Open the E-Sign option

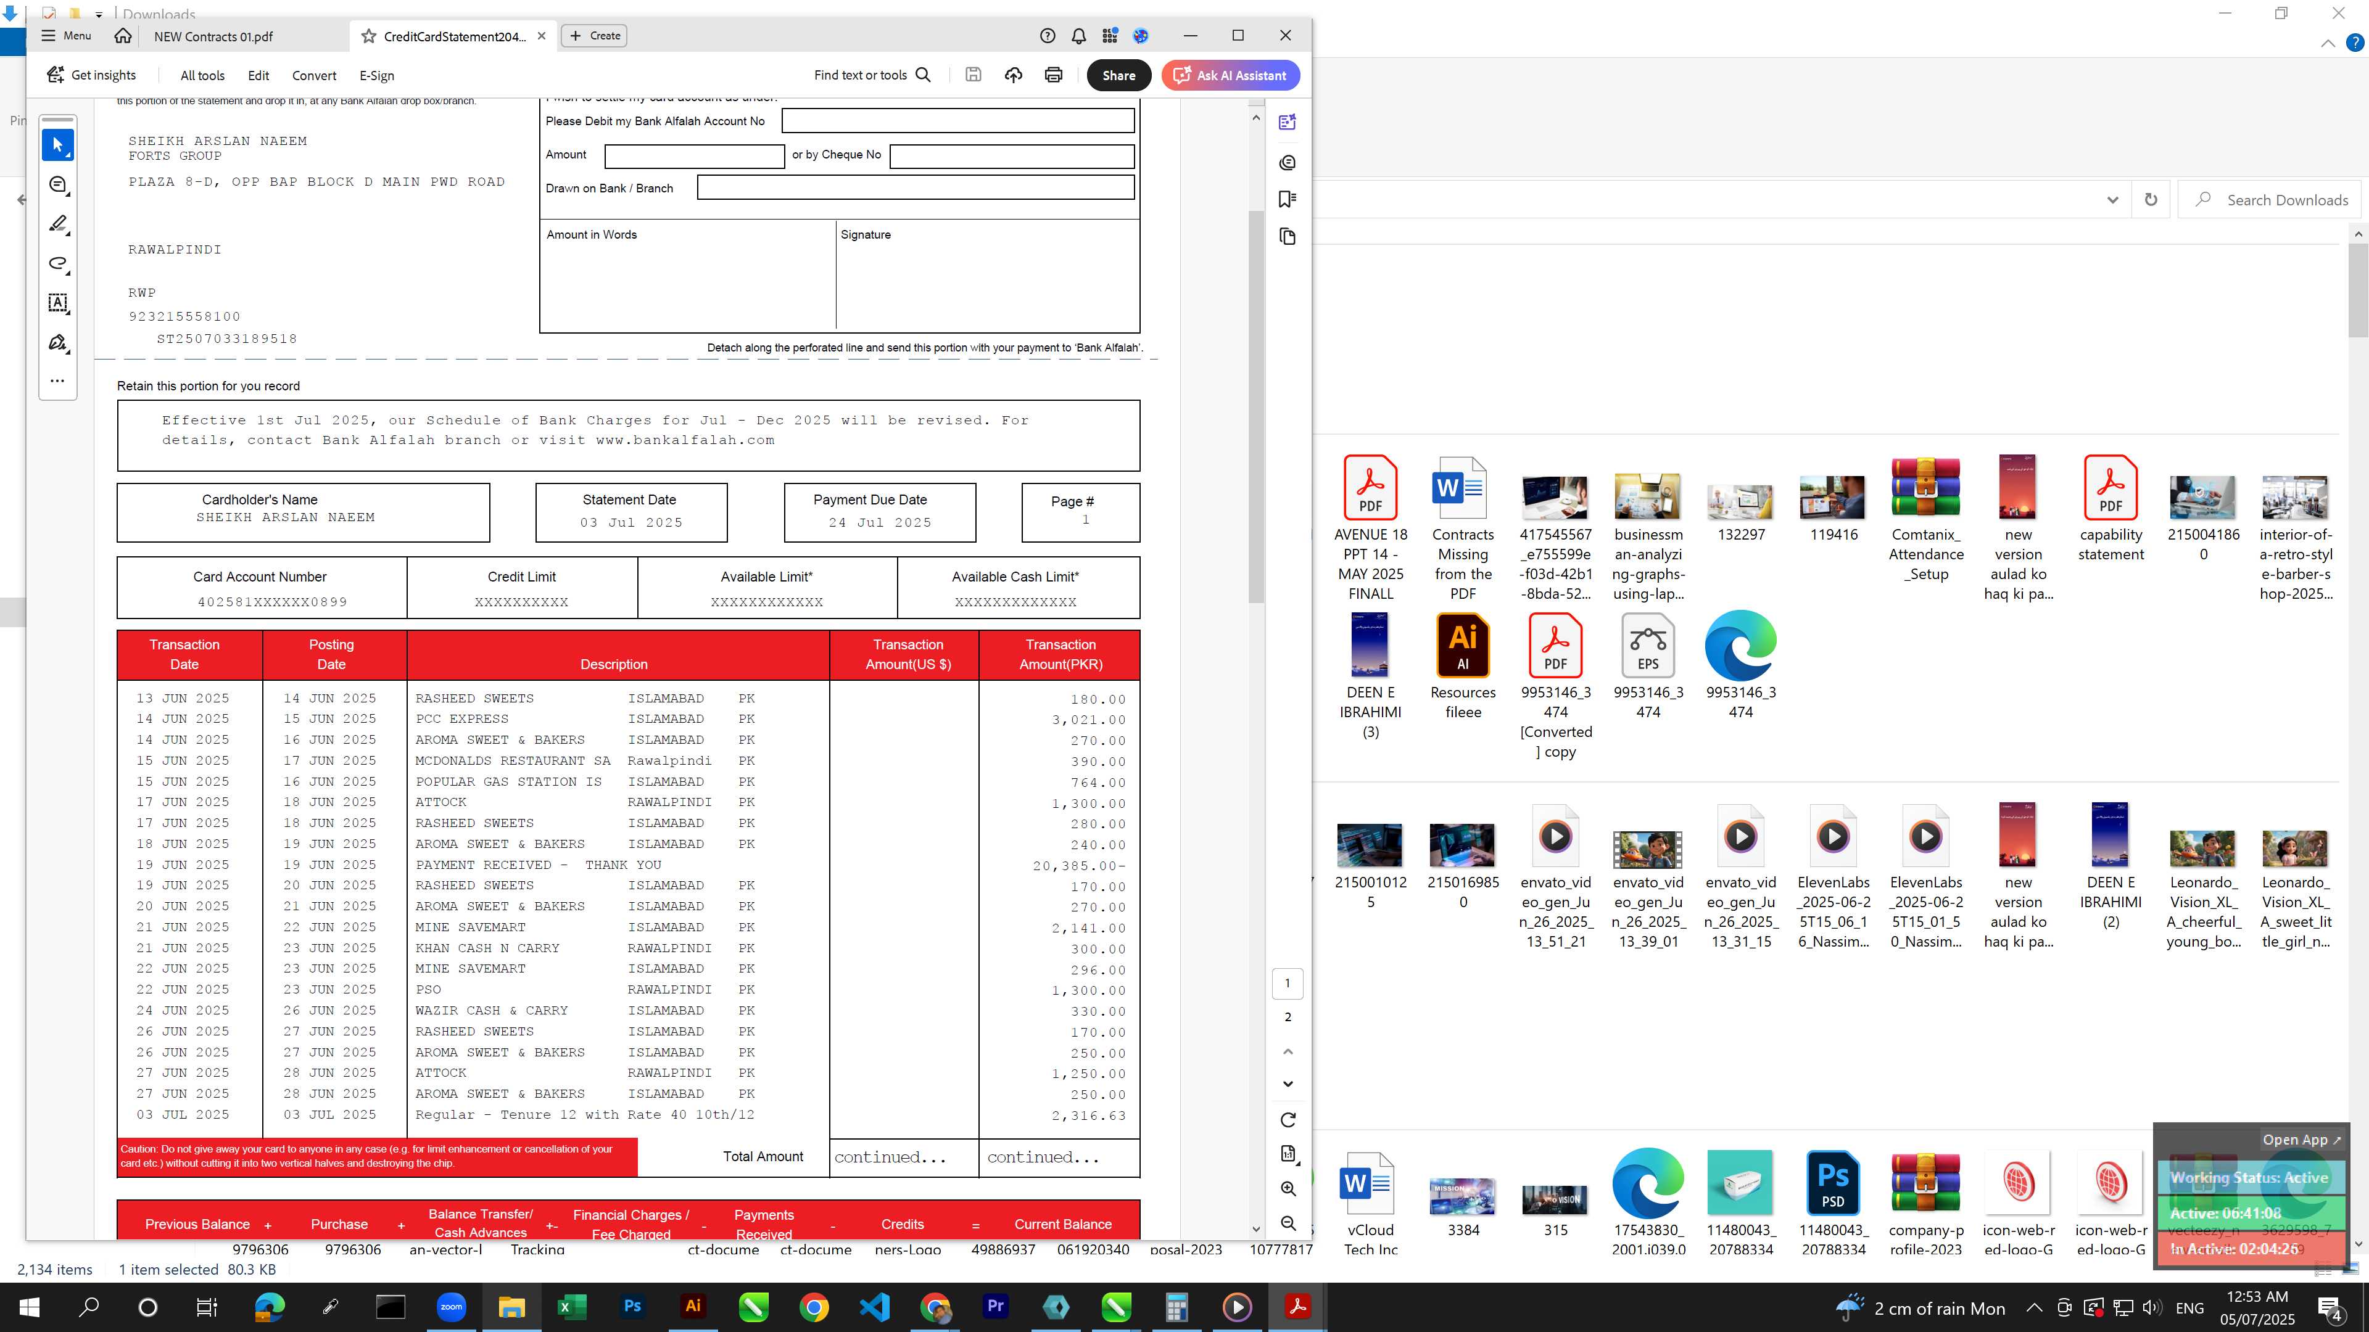click(376, 75)
